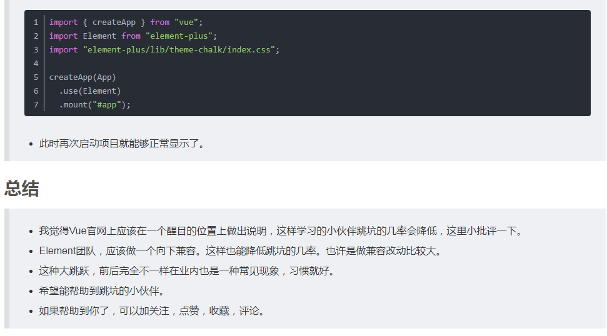Image resolution: width=607 pixels, height=336 pixels.
Task: Click the 这种大跳跃 bullet text
Action: click(187, 271)
